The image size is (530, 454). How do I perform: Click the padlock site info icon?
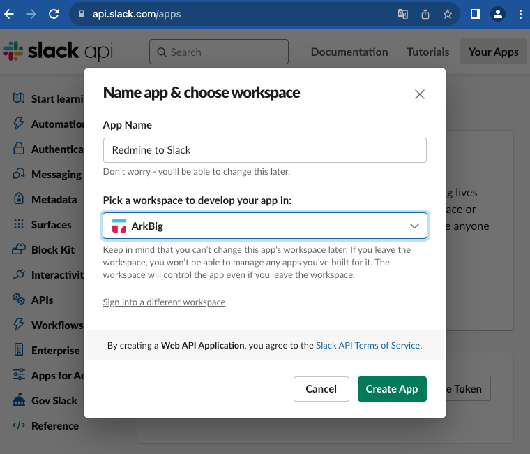pos(81,14)
